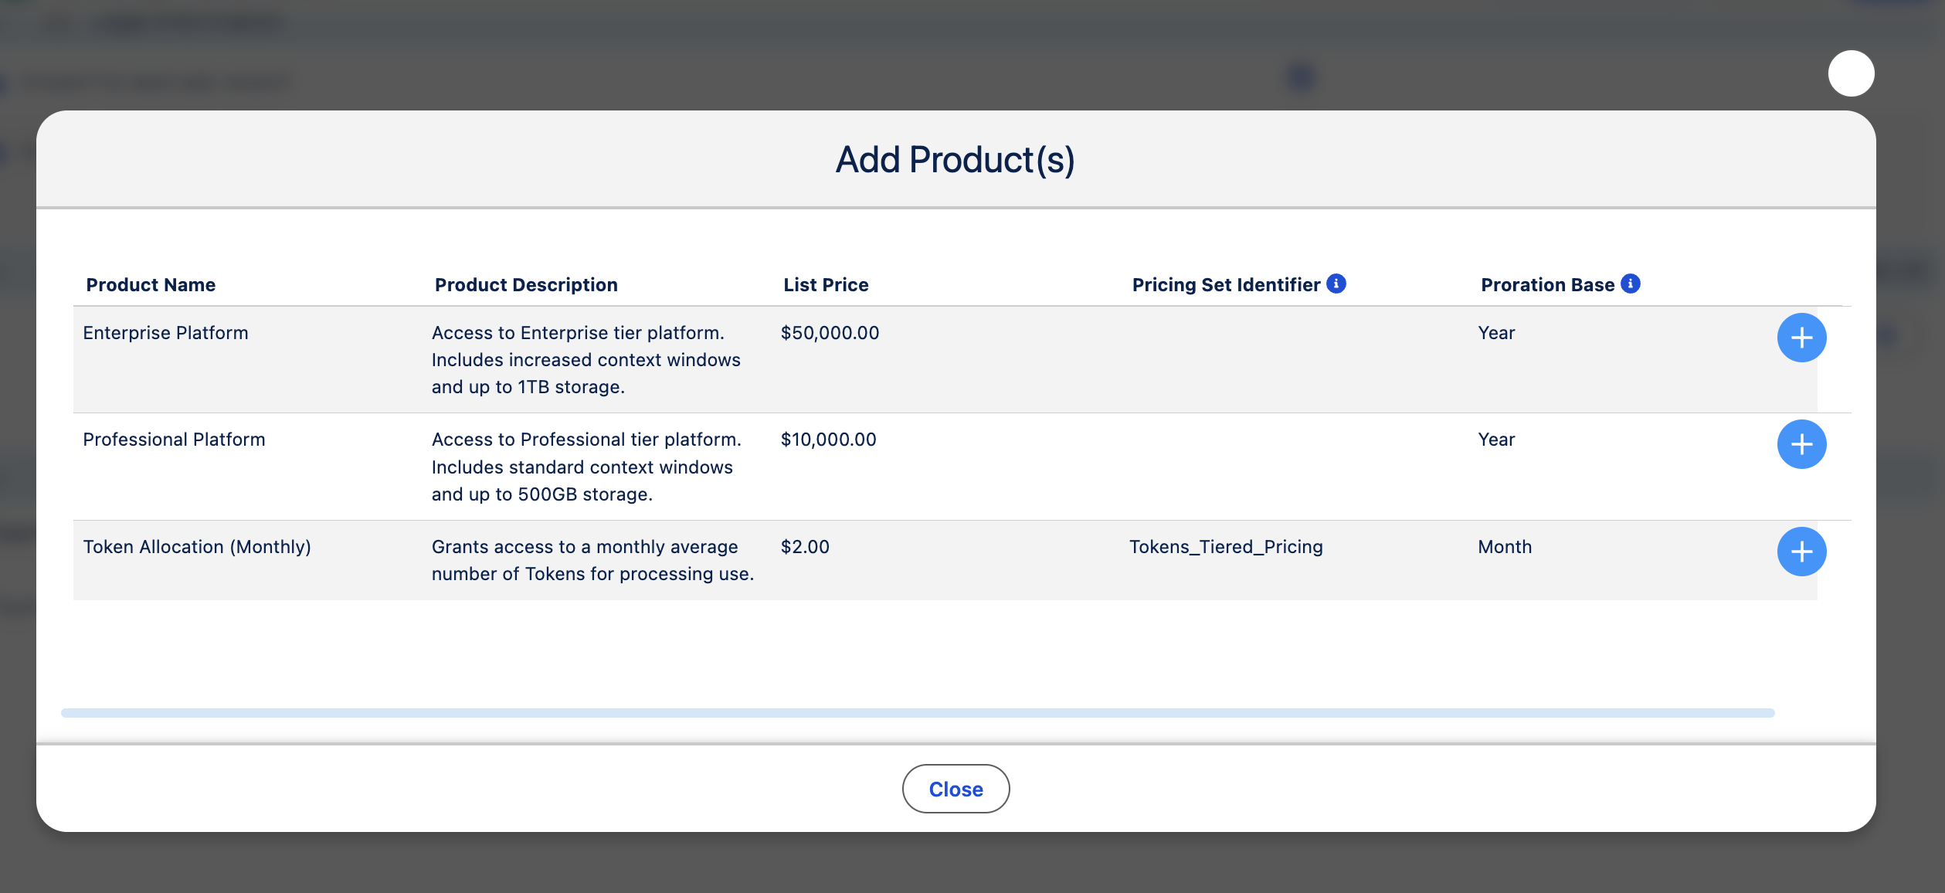
Task: Add the Enterprise Platform product
Action: tap(1801, 338)
